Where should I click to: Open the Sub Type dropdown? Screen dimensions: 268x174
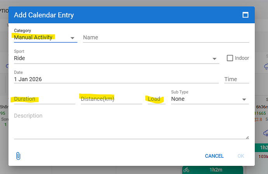pos(209,99)
